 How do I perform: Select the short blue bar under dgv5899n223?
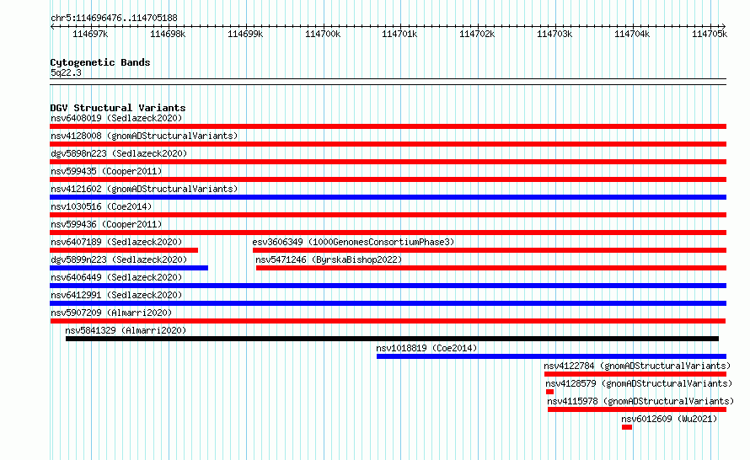[129, 268]
